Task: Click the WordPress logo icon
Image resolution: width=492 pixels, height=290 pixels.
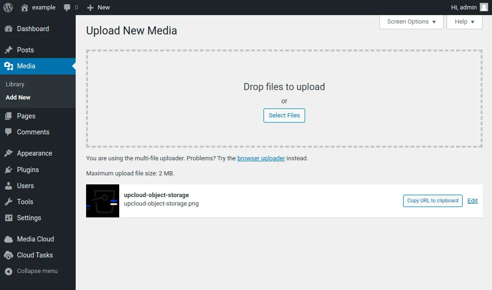Action: pos(8,8)
